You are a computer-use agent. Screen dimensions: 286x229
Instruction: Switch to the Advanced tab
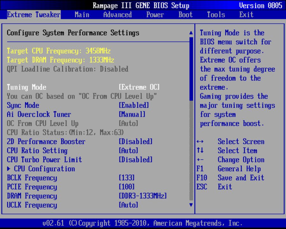click(x=118, y=15)
